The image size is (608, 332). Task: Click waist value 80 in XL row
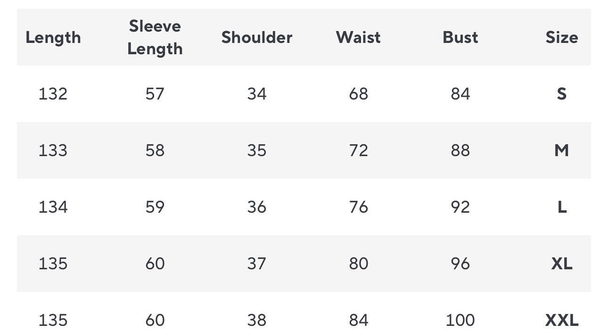[x=358, y=263]
